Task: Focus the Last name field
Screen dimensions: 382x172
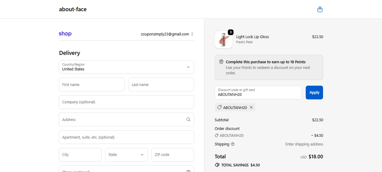Action: 161,84
